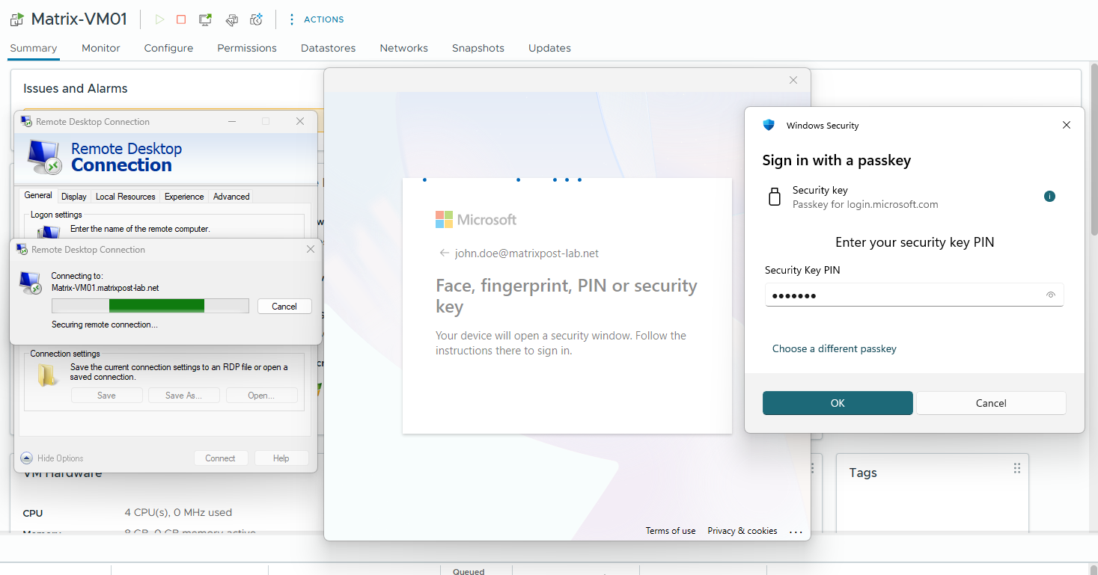
Task: Switch to the Summary tab
Action: (34, 48)
